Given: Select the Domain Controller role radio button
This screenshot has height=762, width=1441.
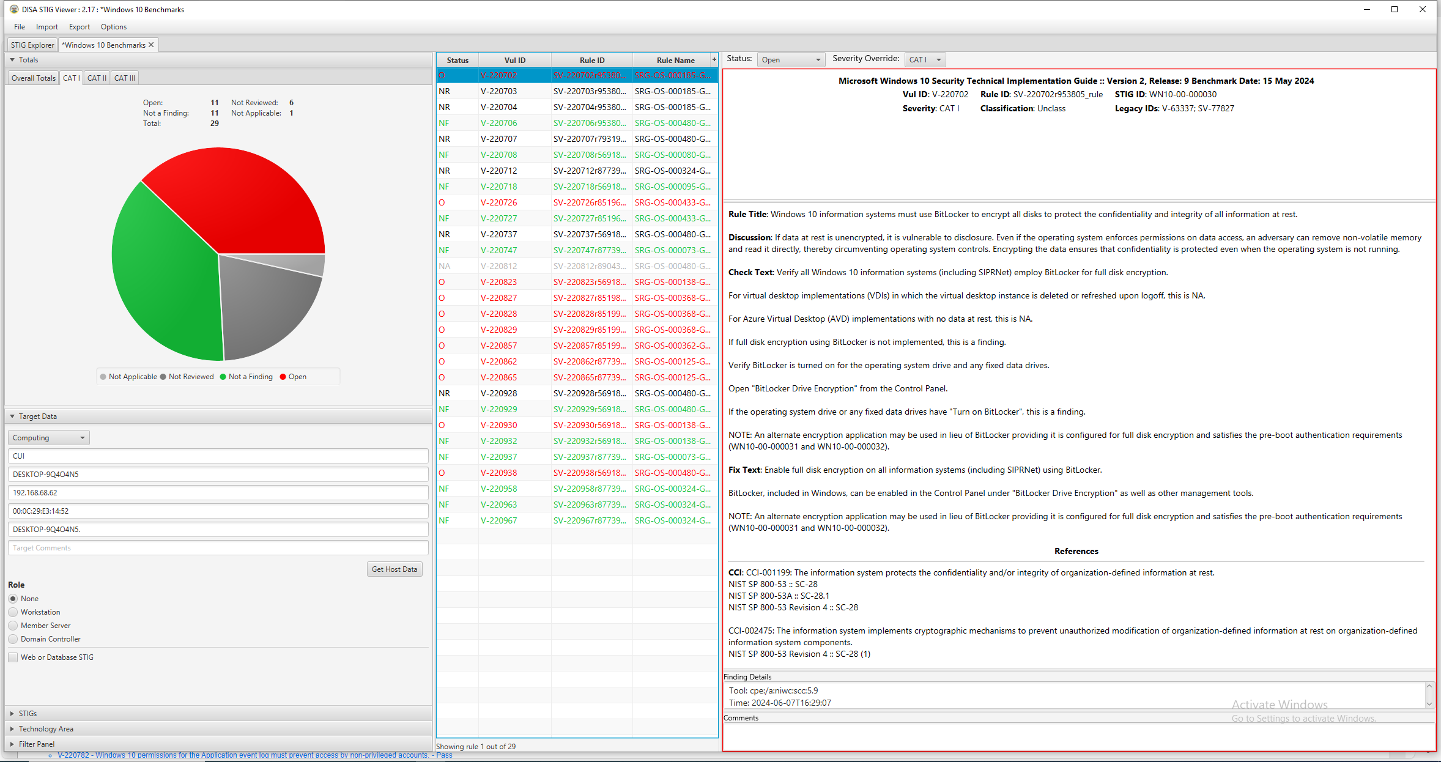Looking at the screenshot, I should (x=13, y=638).
